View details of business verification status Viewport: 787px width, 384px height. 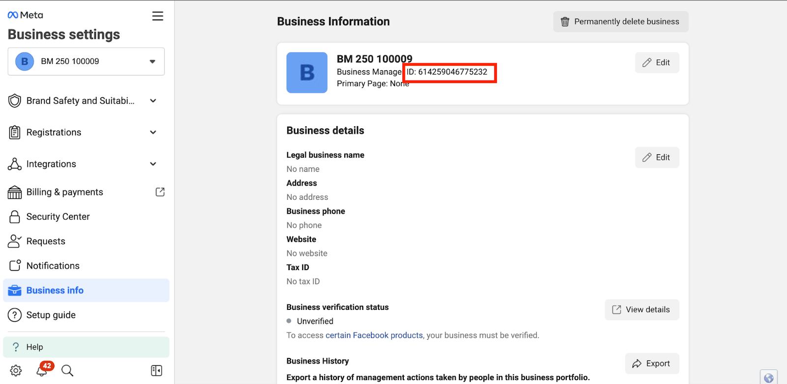click(642, 309)
